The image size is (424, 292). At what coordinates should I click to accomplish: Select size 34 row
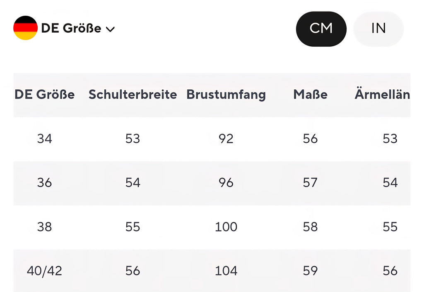pyautogui.click(x=212, y=139)
